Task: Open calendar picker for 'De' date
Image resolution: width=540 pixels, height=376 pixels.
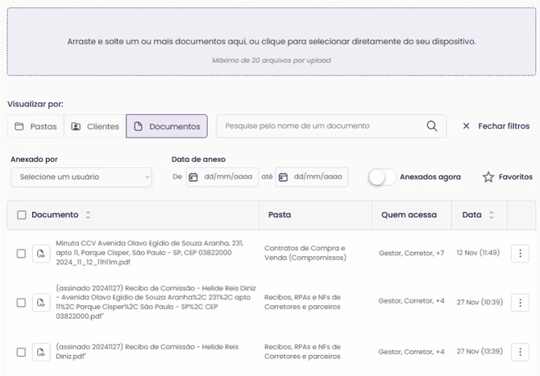Action: [193, 177]
